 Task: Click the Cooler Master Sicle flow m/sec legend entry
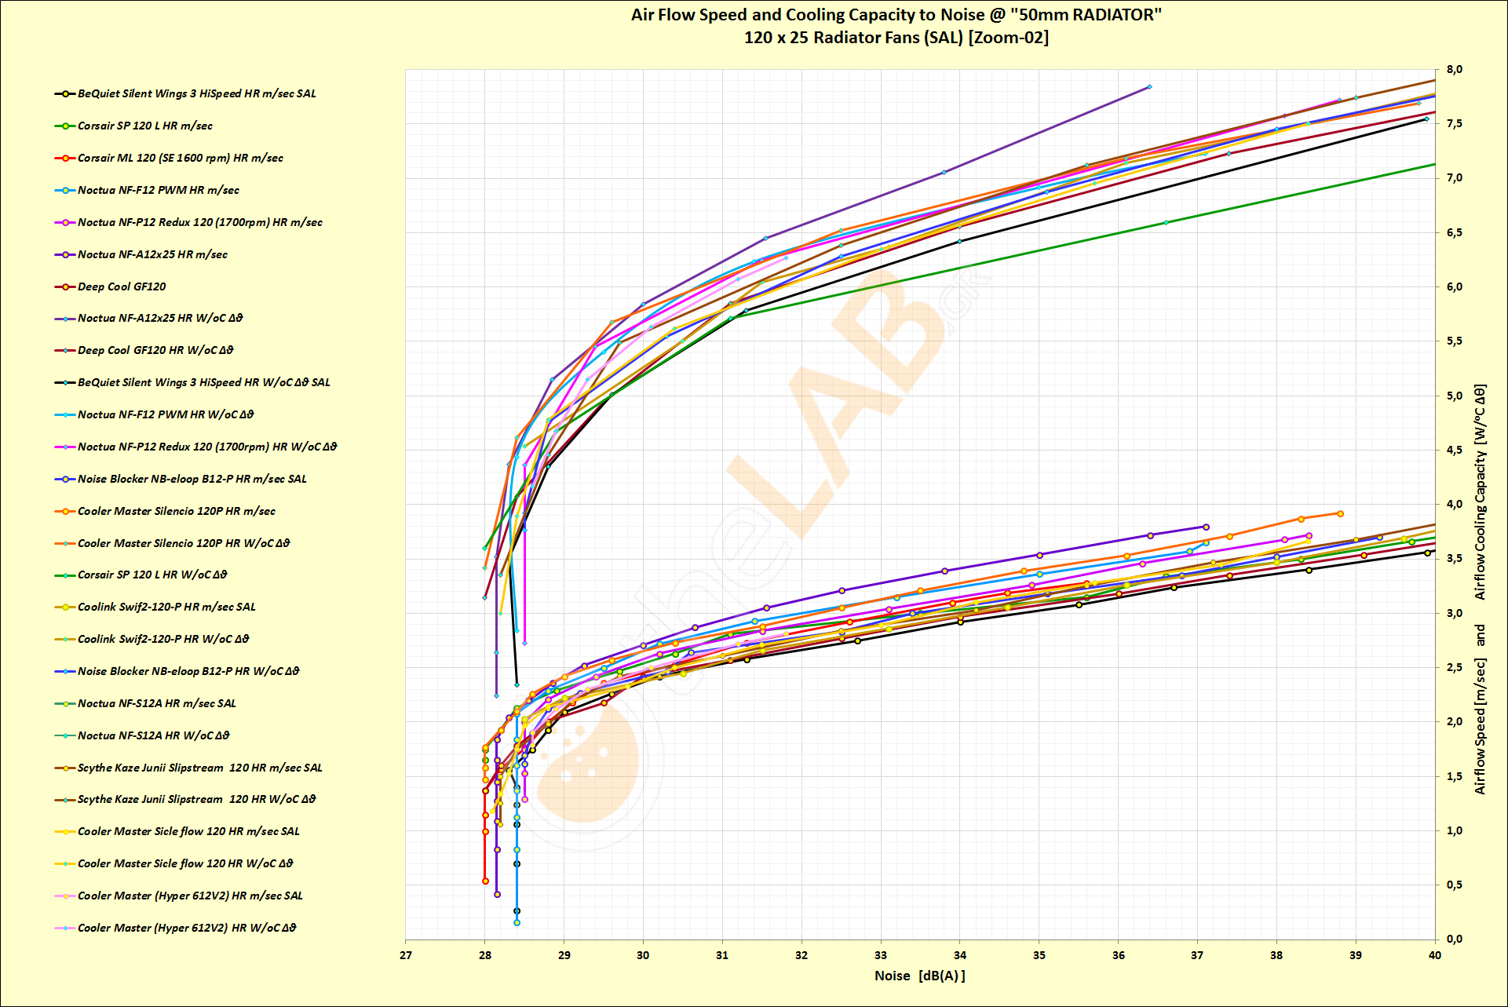[x=188, y=832]
